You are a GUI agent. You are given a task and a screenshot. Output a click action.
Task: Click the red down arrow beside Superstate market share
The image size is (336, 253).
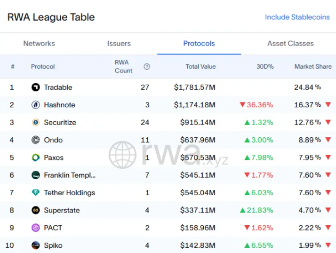[328, 210]
